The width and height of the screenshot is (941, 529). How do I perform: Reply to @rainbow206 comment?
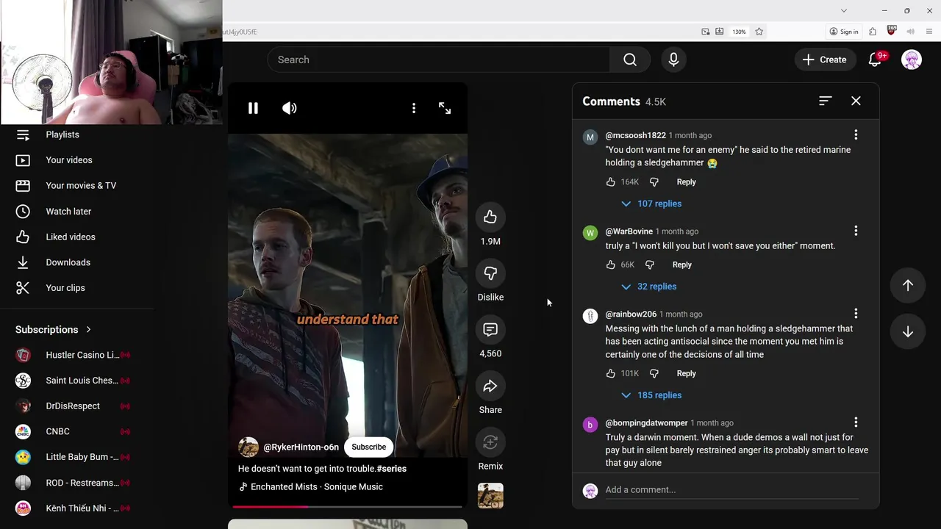[686, 373]
